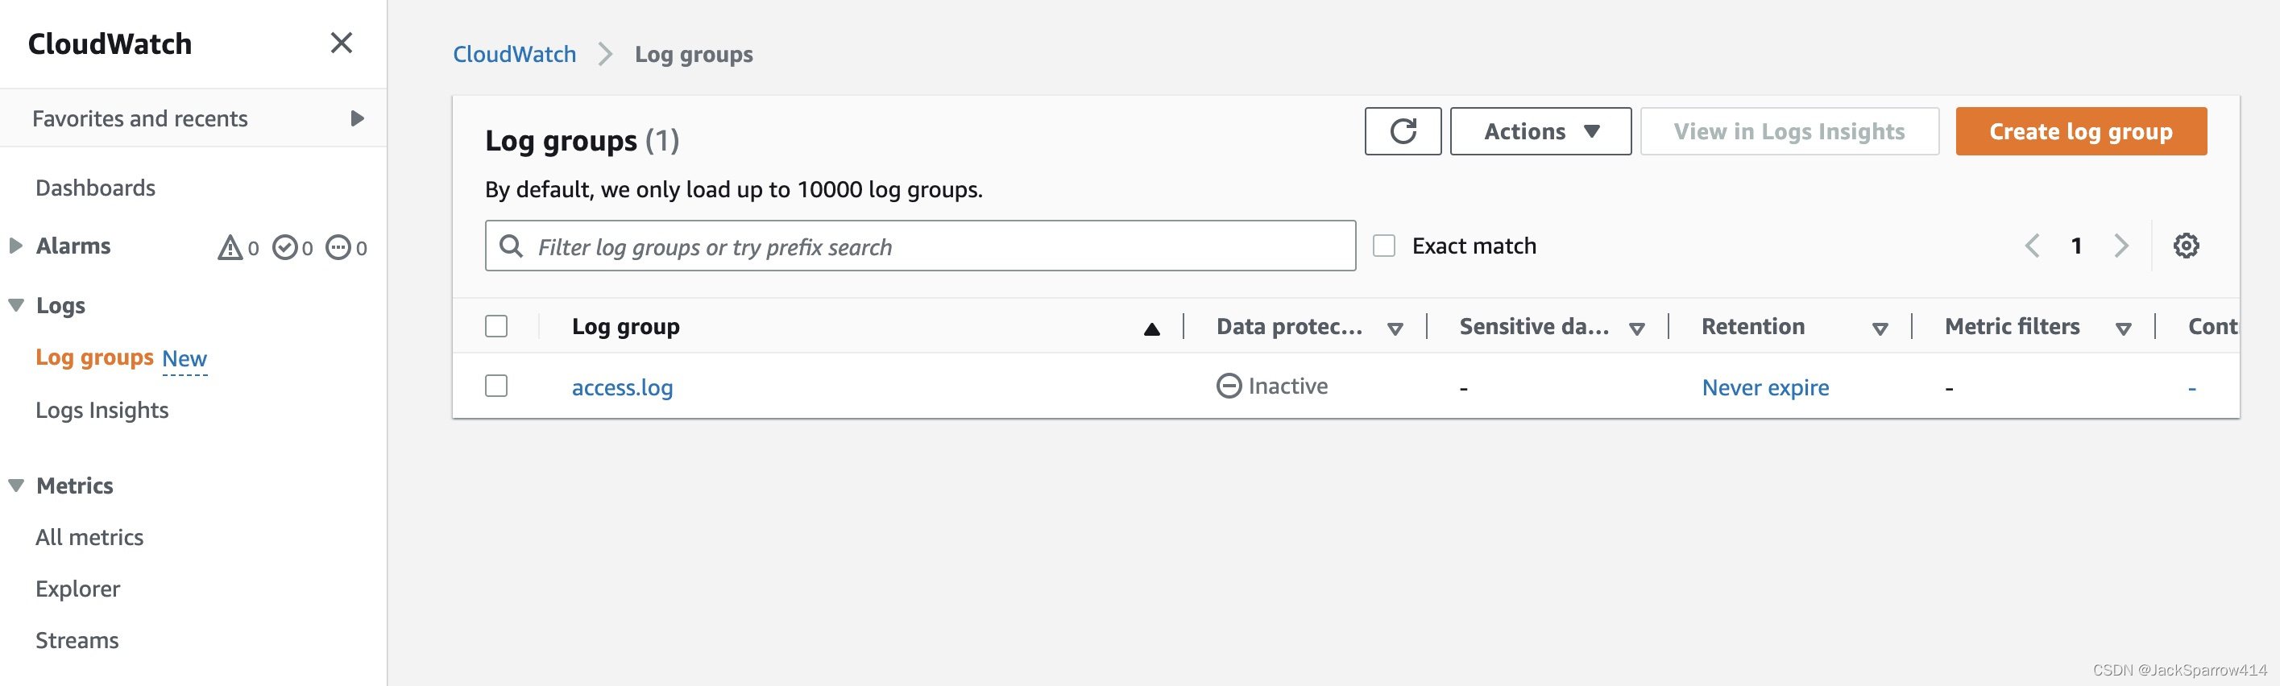This screenshot has width=2280, height=686.
Task: Click Create log group button
Action: 2081,130
